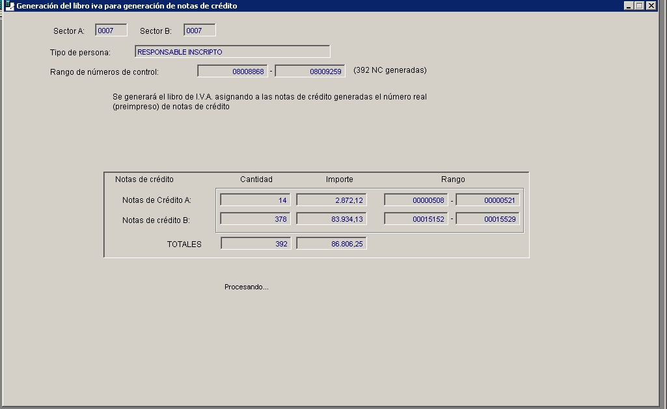Maximize the Generación del libro iva window
Screen dimensions: 667x409
point(640,6)
